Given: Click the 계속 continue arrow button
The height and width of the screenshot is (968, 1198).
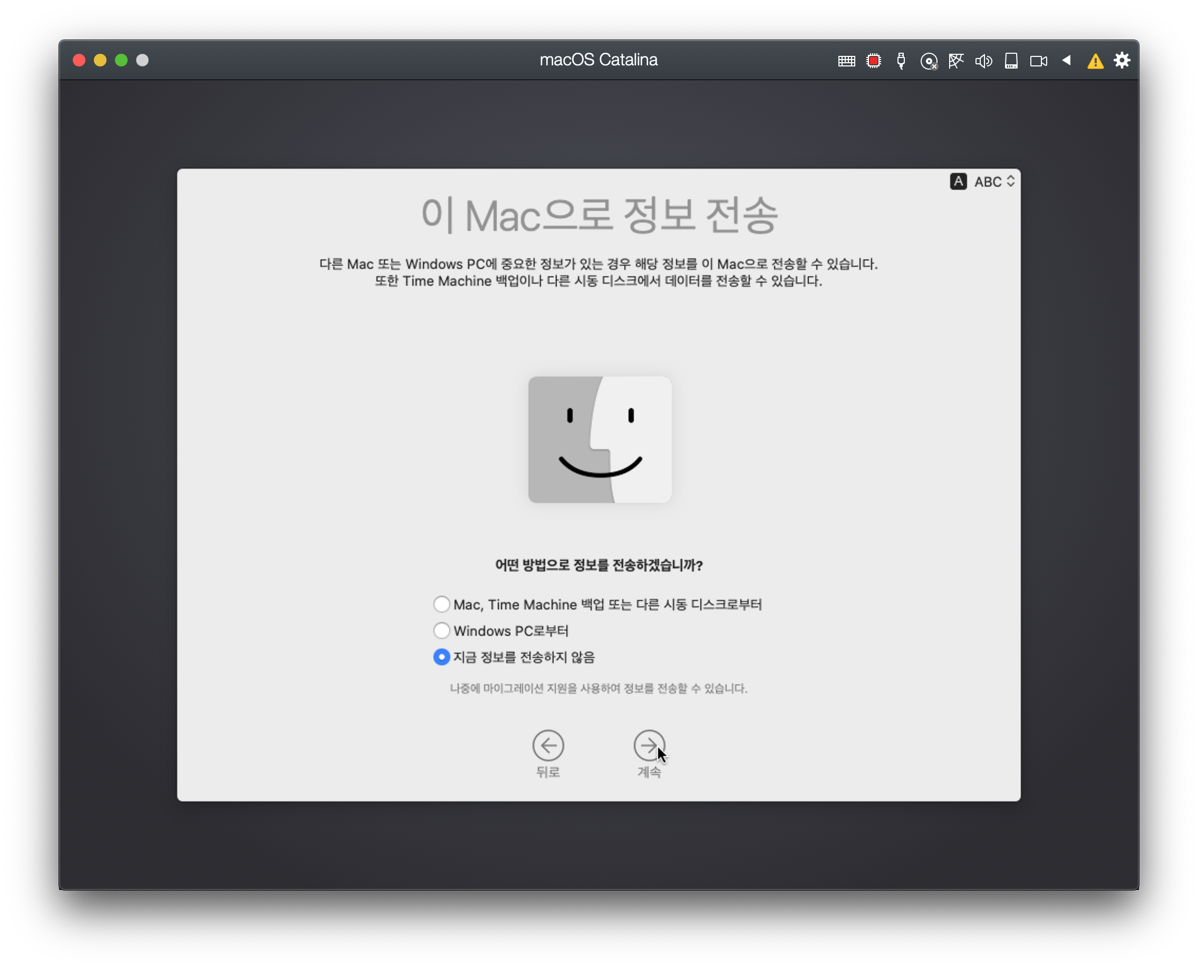Looking at the screenshot, I should point(649,746).
